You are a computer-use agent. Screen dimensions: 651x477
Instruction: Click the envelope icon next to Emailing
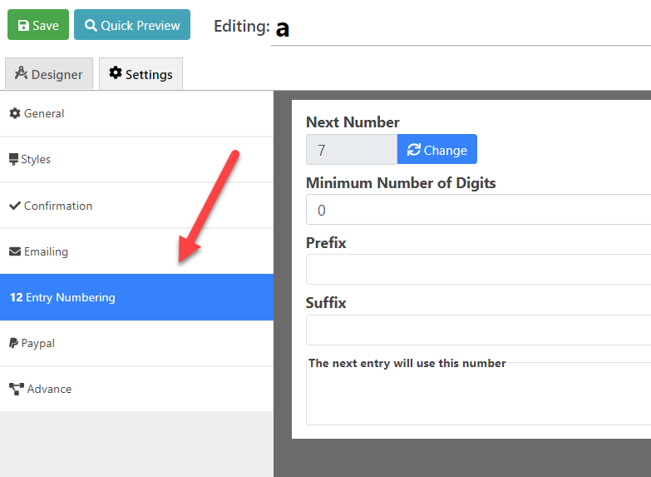(15, 251)
